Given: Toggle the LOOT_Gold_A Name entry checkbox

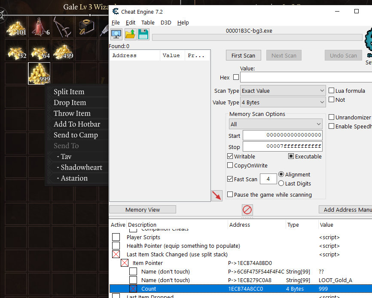Looking at the screenshot, I should coord(133,280).
